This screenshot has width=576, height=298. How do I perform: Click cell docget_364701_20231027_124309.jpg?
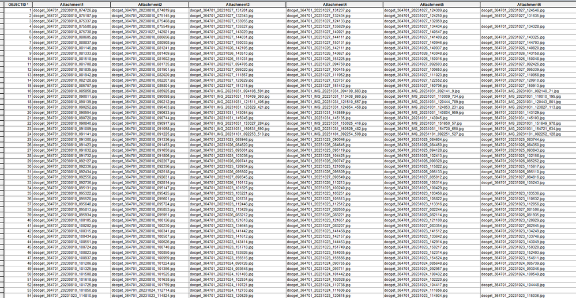point(432,10)
